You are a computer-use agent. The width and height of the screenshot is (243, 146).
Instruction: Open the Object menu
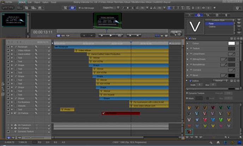tap(37, 2)
